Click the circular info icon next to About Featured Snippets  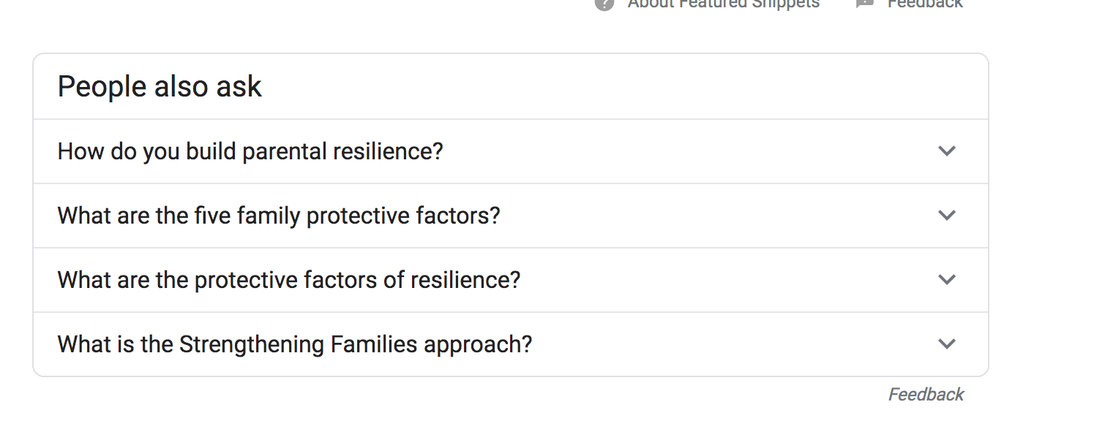point(603,5)
